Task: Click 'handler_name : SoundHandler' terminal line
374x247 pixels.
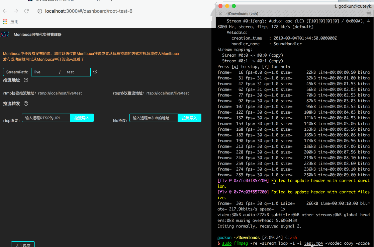Action: click(266, 44)
